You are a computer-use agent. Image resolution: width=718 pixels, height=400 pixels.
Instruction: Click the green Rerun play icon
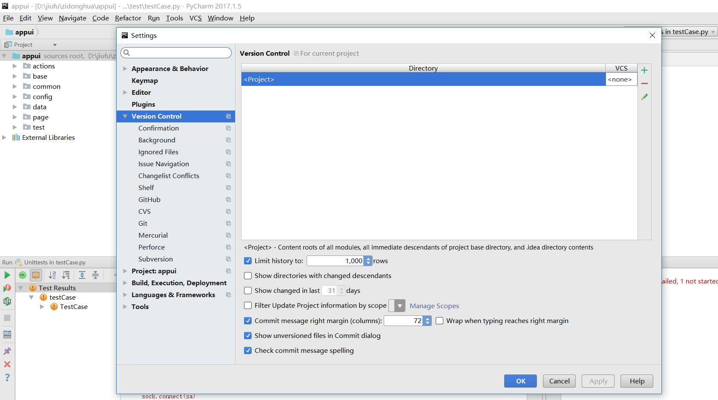pos(7,275)
